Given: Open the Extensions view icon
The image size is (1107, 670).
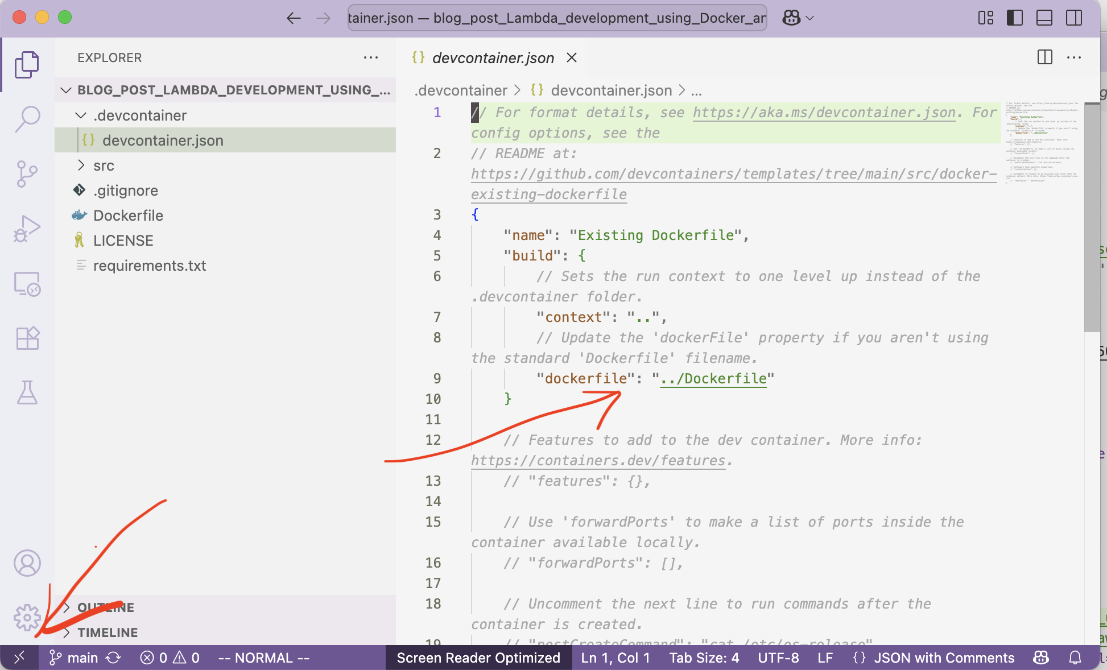Looking at the screenshot, I should (27, 338).
